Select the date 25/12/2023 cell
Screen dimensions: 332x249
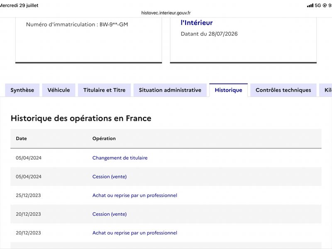click(x=28, y=195)
